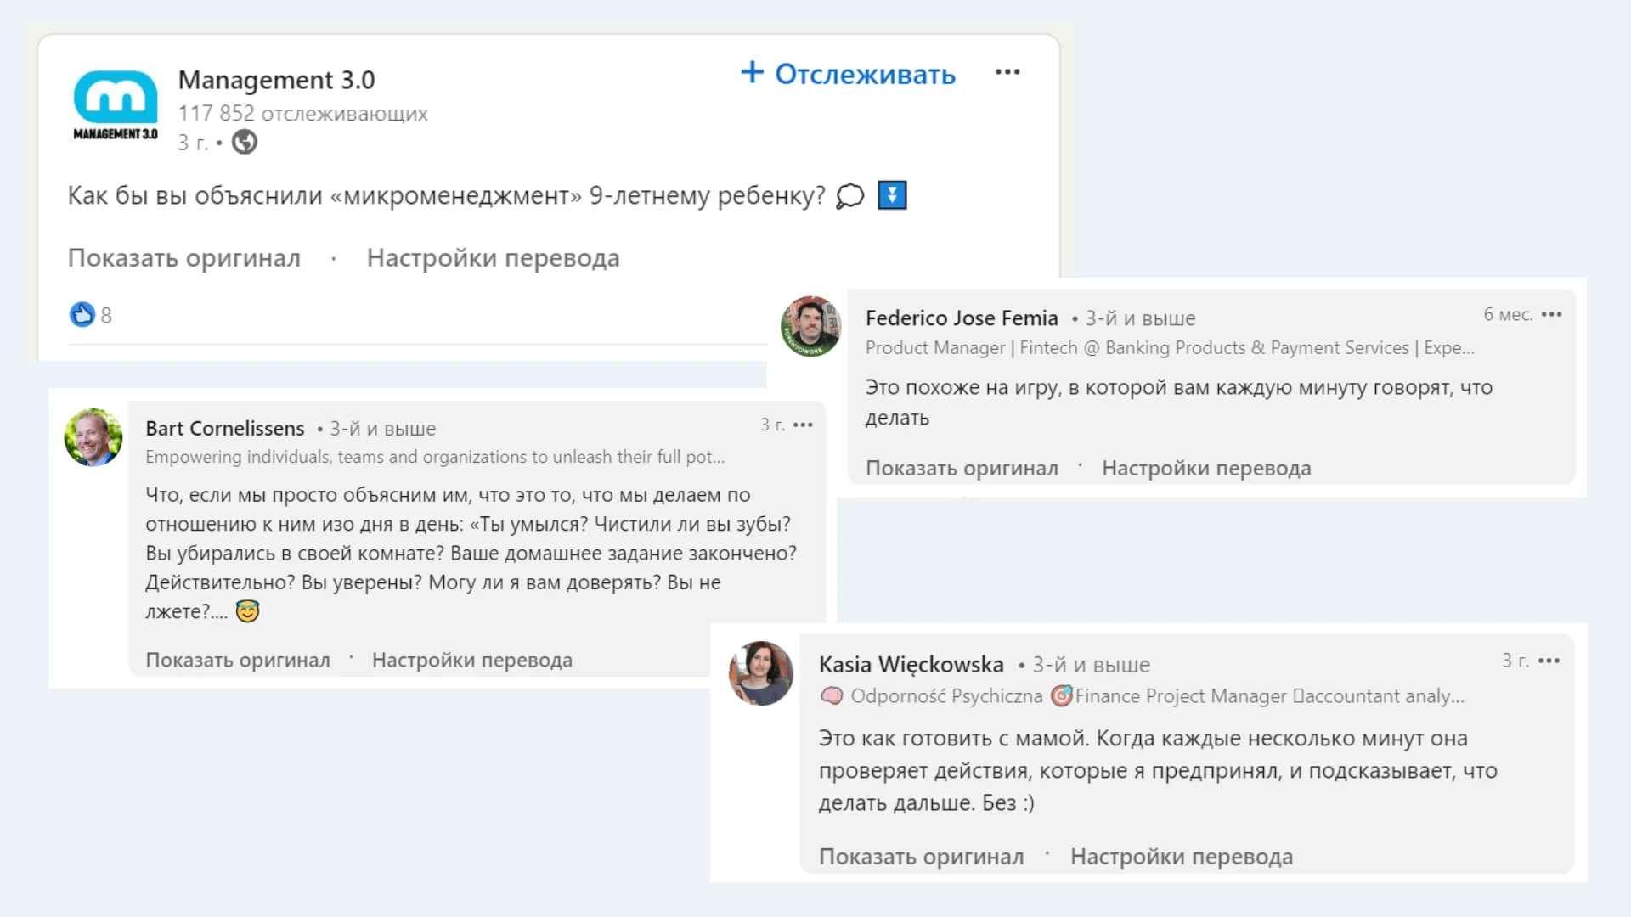Show original of Federico's comment
The width and height of the screenshot is (1631, 917).
[962, 468]
